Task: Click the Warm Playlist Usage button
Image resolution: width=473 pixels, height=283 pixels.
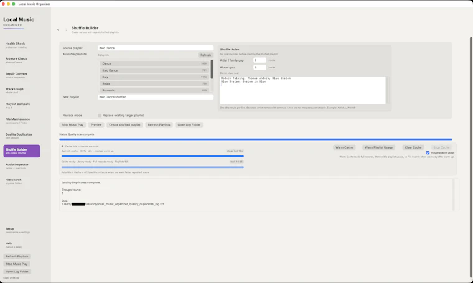Action: [x=378, y=147]
